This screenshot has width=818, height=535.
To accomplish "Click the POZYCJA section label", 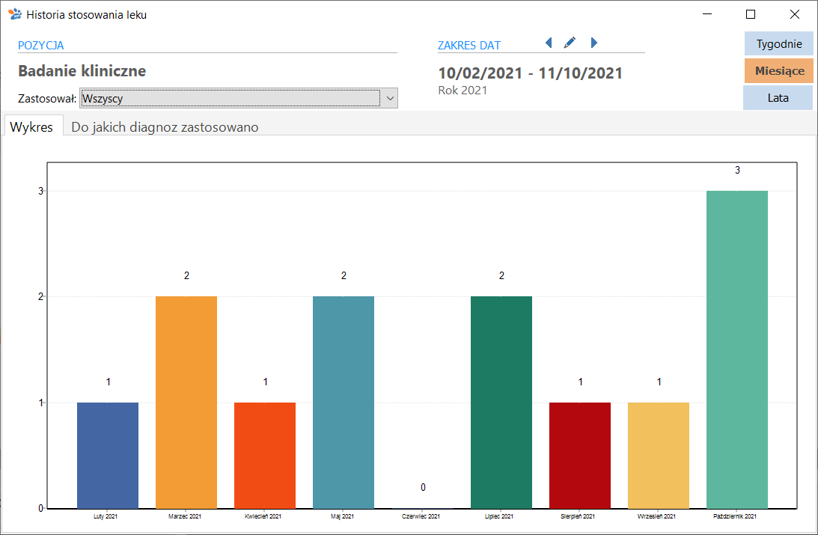I will click(41, 46).
